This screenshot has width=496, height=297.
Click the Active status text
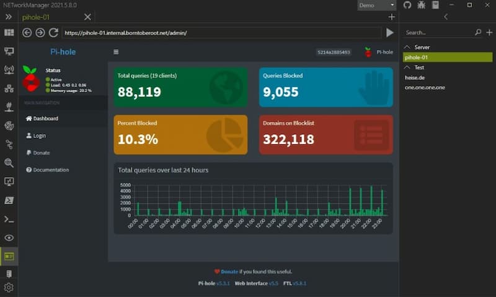click(56, 80)
